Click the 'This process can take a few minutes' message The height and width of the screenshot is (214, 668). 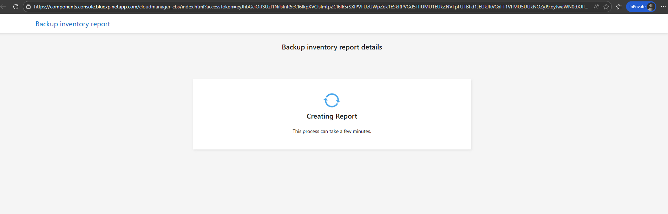(332, 131)
